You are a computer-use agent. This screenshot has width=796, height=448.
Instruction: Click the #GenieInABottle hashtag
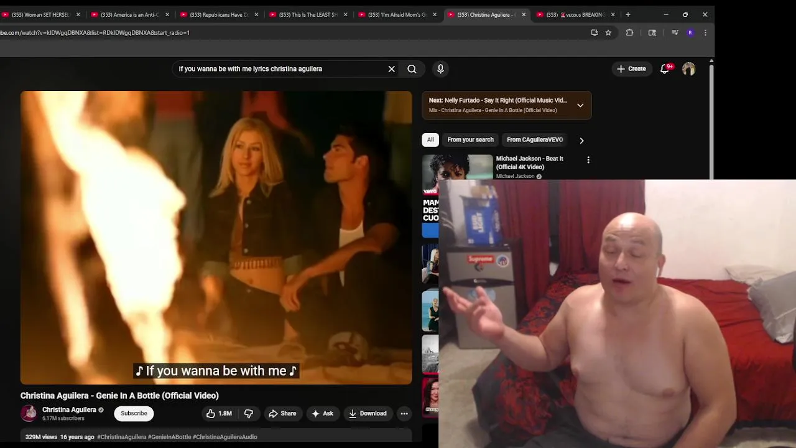click(x=169, y=437)
